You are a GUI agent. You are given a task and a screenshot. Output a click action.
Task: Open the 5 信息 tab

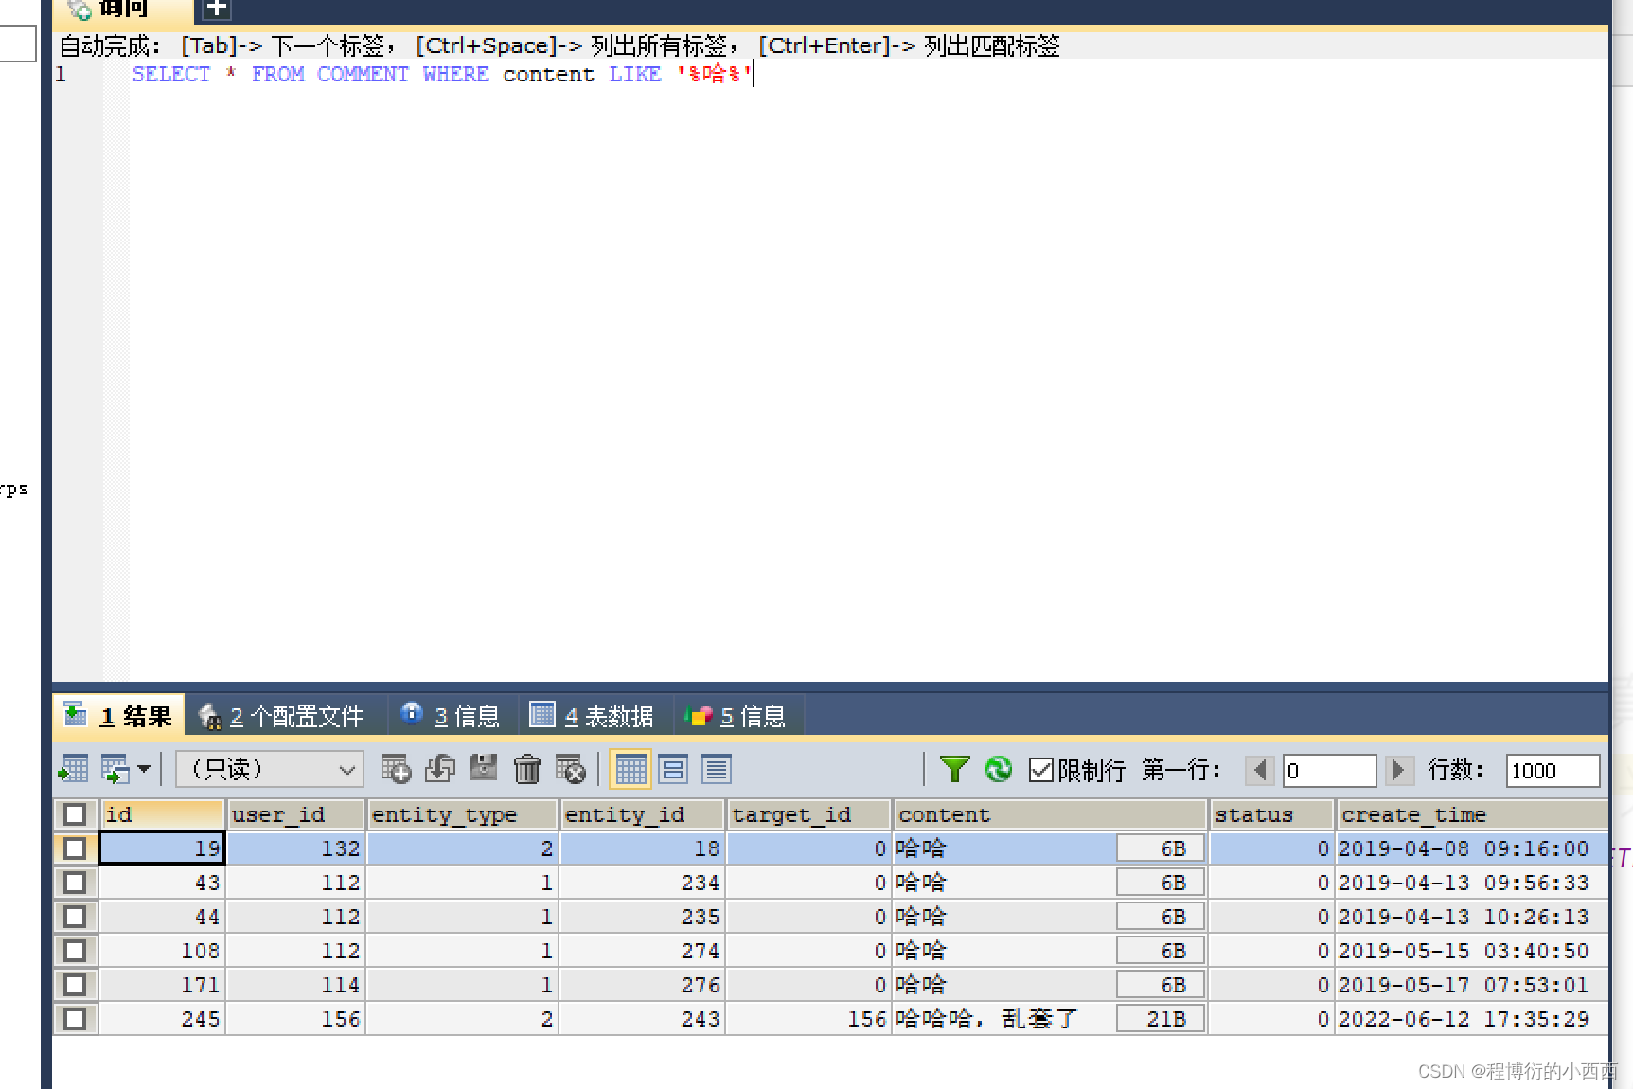click(737, 716)
